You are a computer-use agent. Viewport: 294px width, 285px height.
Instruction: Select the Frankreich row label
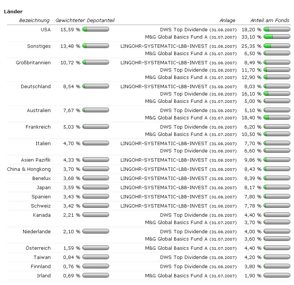[38, 127]
